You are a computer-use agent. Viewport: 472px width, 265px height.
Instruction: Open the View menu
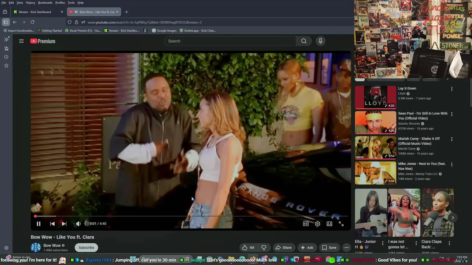click(x=20, y=3)
